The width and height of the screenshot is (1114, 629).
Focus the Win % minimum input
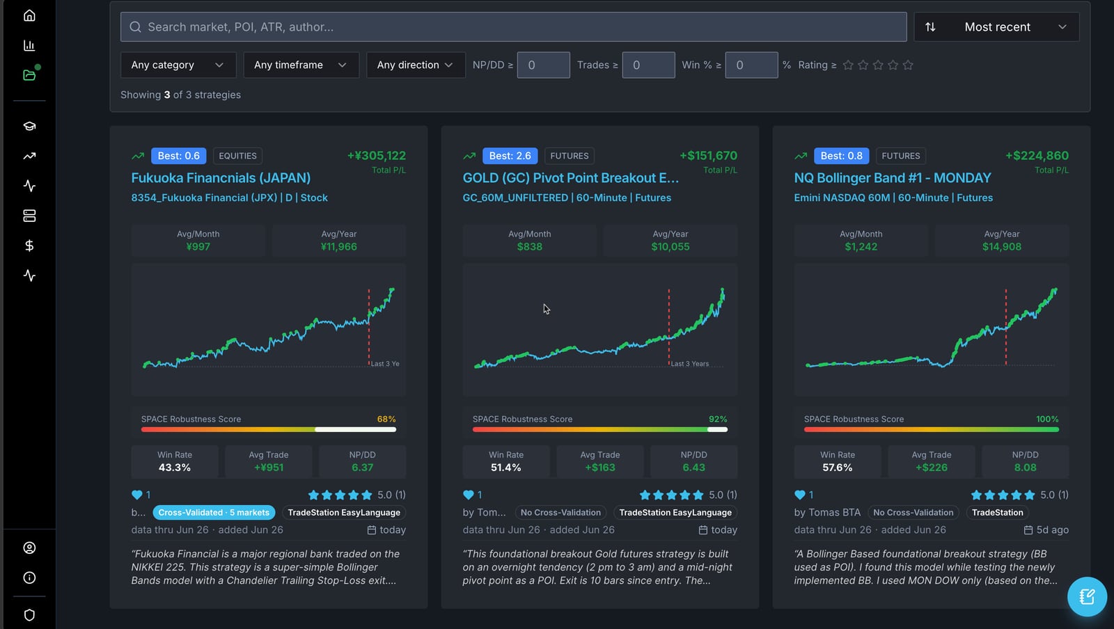pyautogui.click(x=751, y=65)
